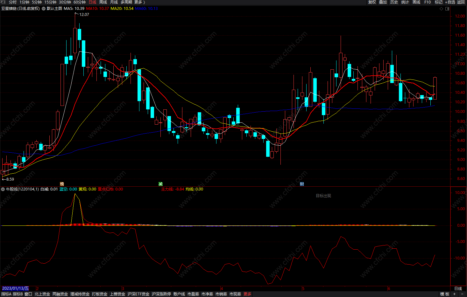
Task: Toggle the right side panel icon
Action: pos(447,9)
